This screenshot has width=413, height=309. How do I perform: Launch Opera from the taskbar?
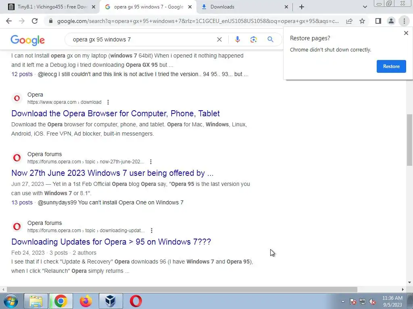coord(136,301)
